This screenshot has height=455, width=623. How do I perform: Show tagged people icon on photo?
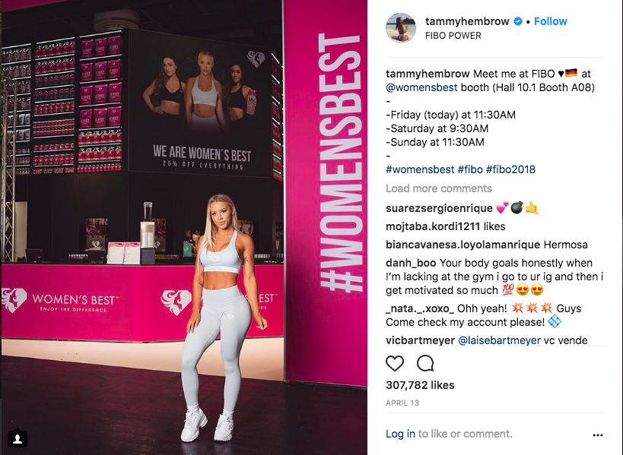point(17,438)
